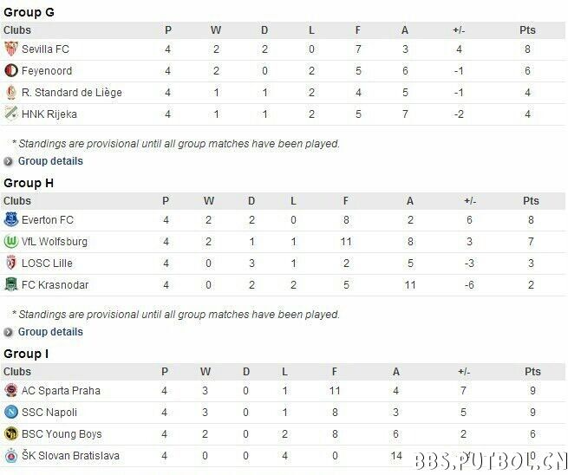Select the Everton FC club name

pyautogui.click(x=48, y=220)
